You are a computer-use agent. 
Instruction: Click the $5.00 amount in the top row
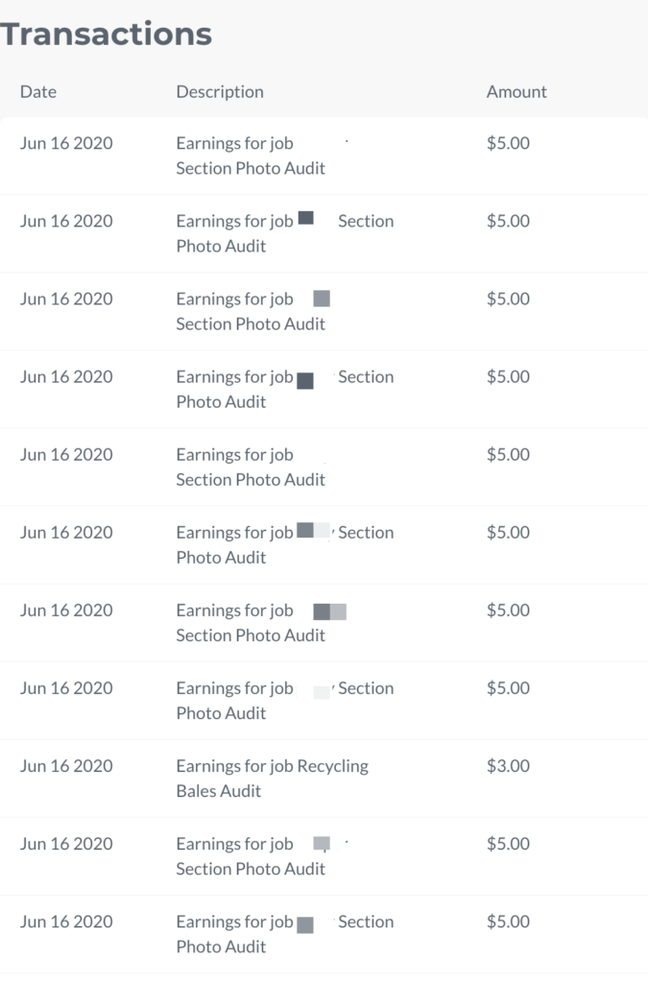pos(508,143)
